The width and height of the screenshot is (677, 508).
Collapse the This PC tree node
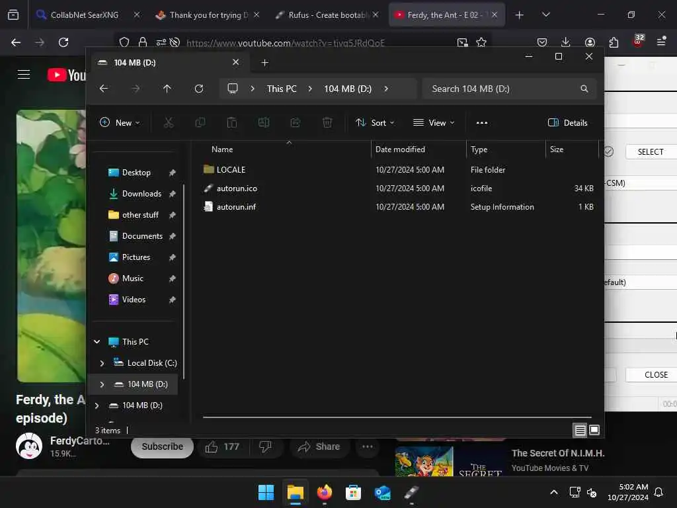pyautogui.click(x=97, y=342)
